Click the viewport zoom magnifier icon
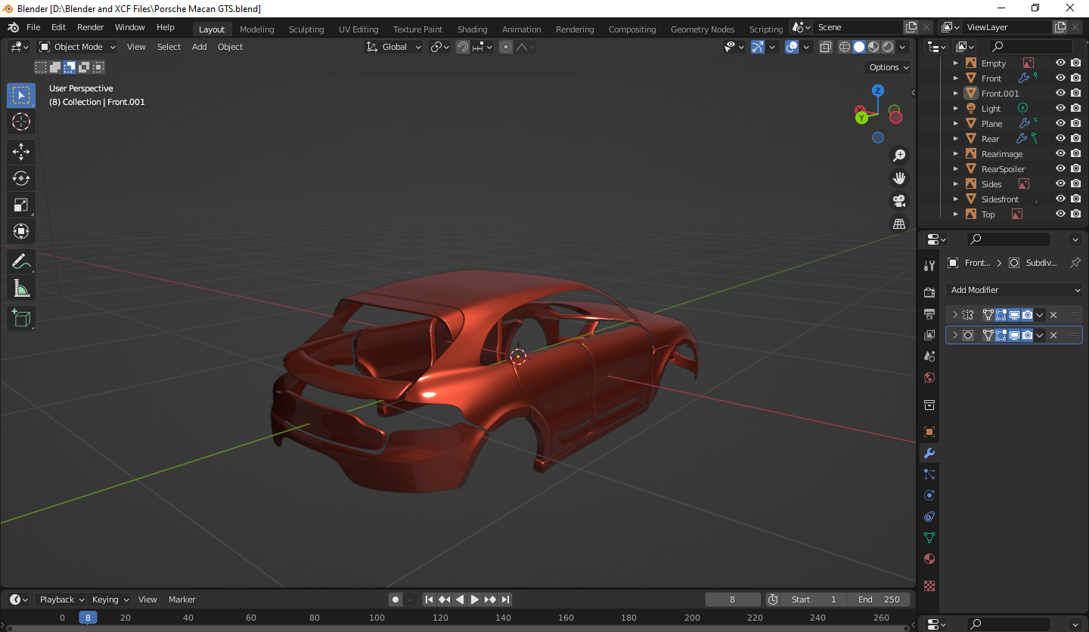The width and height of the screenshot is (1089, 632). click(x=899, y=156)
